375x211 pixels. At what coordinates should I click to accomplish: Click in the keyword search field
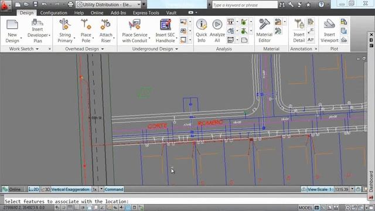click(x=244, y=5)
